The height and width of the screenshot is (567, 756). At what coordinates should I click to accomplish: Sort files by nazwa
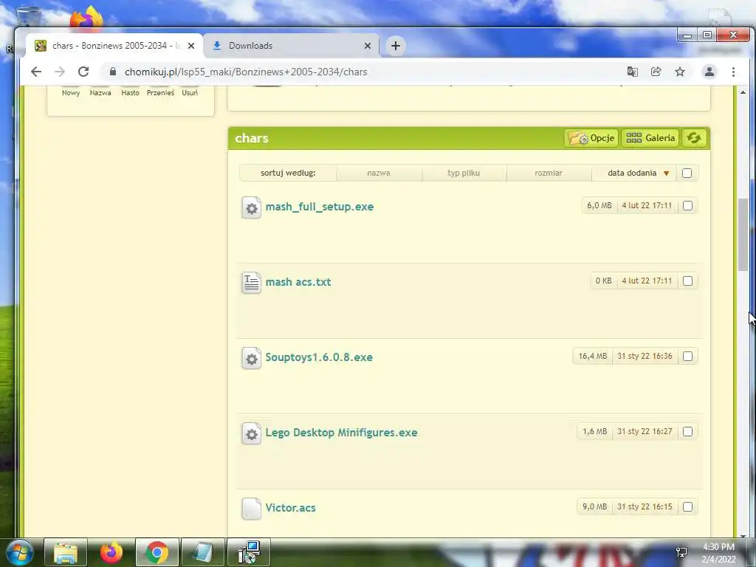pos(379,173)
